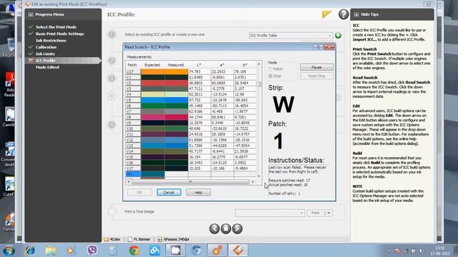Click the Redo Strip button
This screenshot has height=257, width=458.
point(316,76)
